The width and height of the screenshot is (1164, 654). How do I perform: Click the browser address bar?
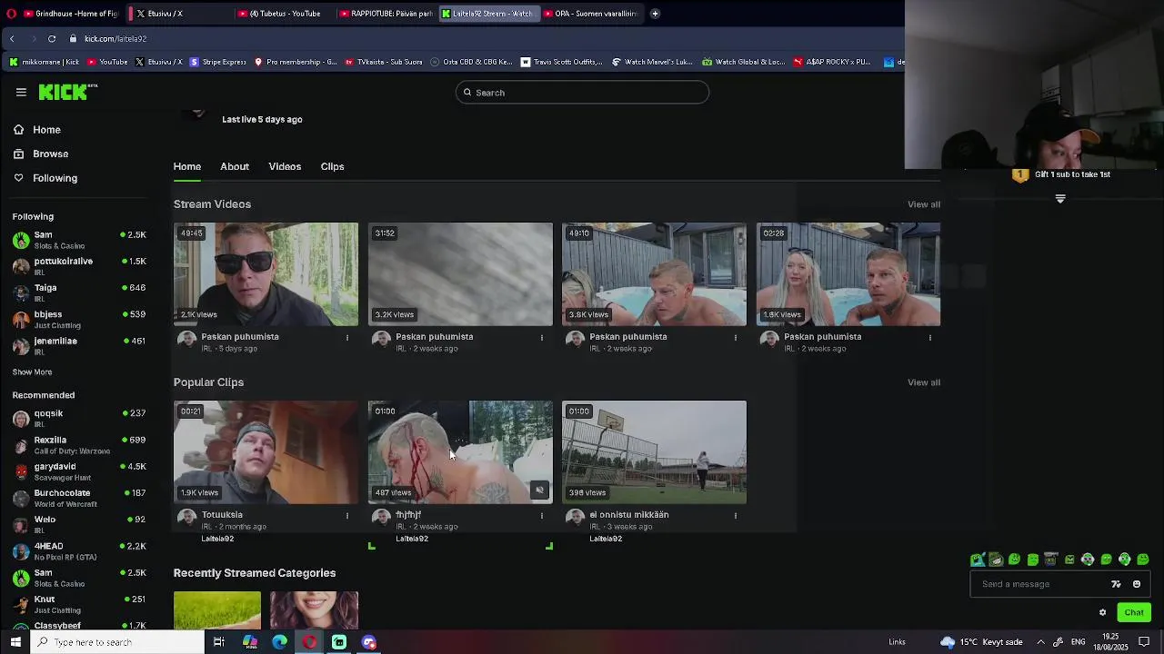tap(482, 38)
